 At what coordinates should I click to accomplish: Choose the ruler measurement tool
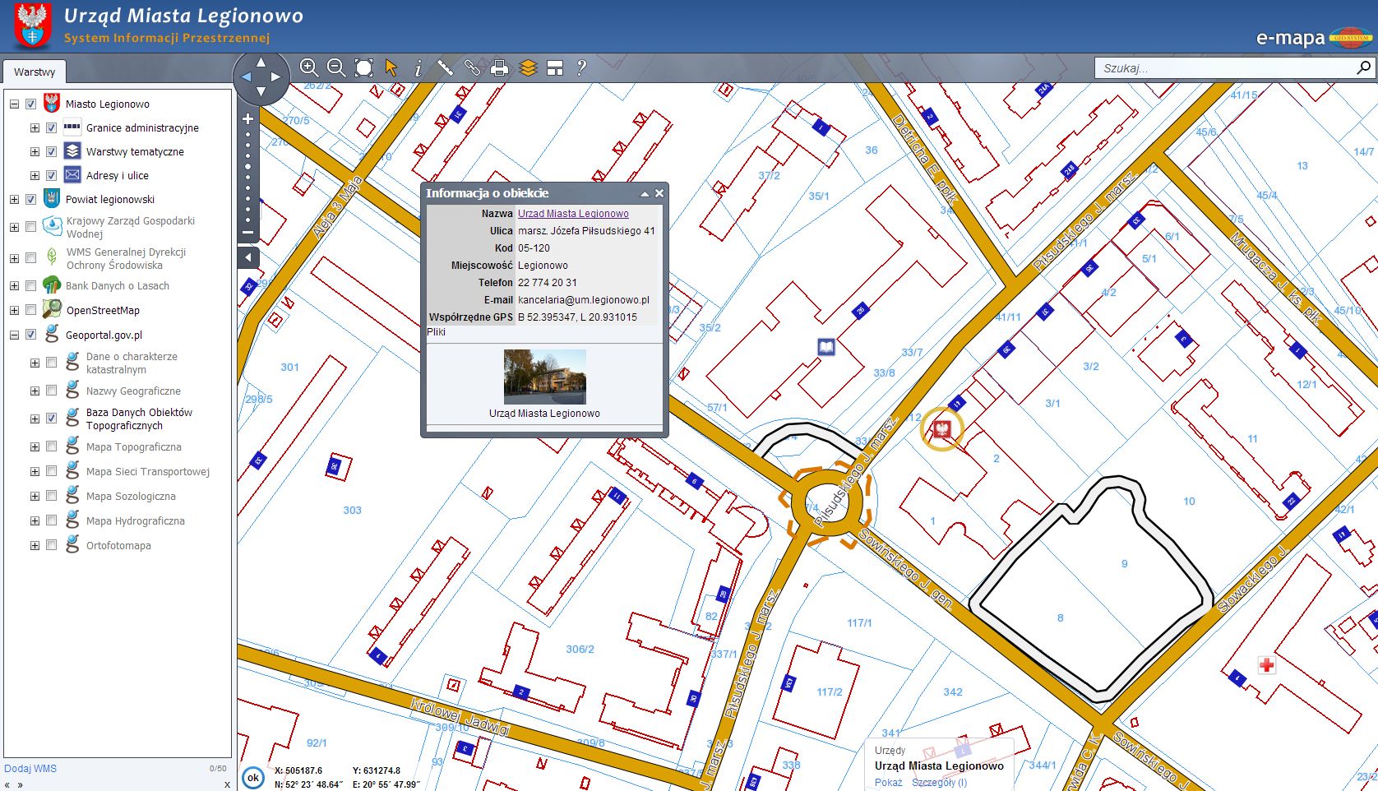[x=445, y=67]
